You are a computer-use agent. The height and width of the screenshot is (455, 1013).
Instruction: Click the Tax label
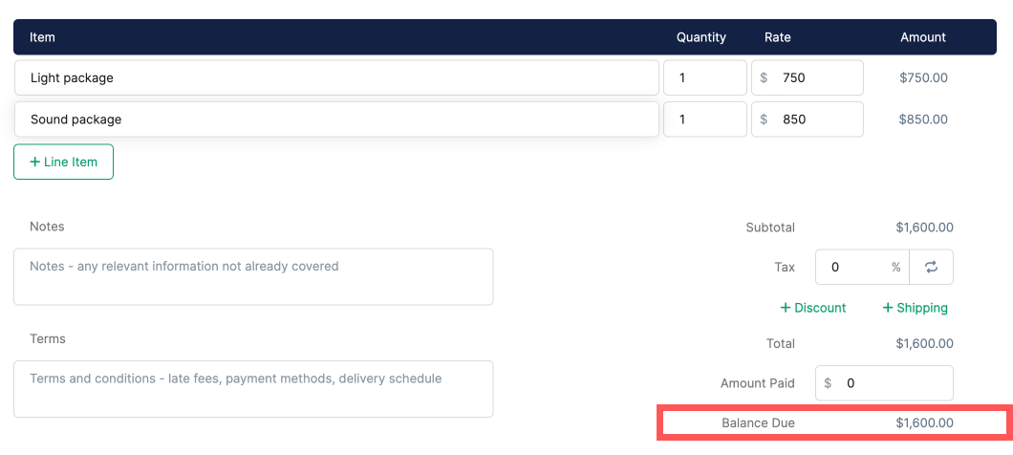click(785, 267)
